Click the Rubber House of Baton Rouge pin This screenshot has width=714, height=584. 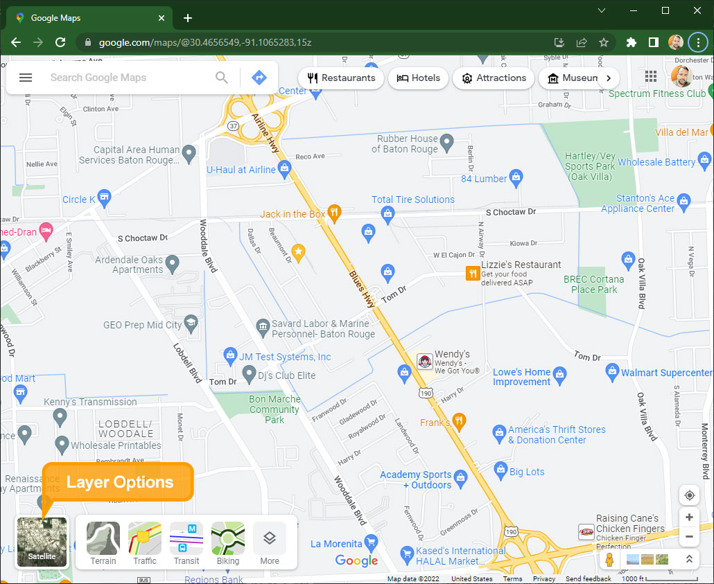pos(446,143)
